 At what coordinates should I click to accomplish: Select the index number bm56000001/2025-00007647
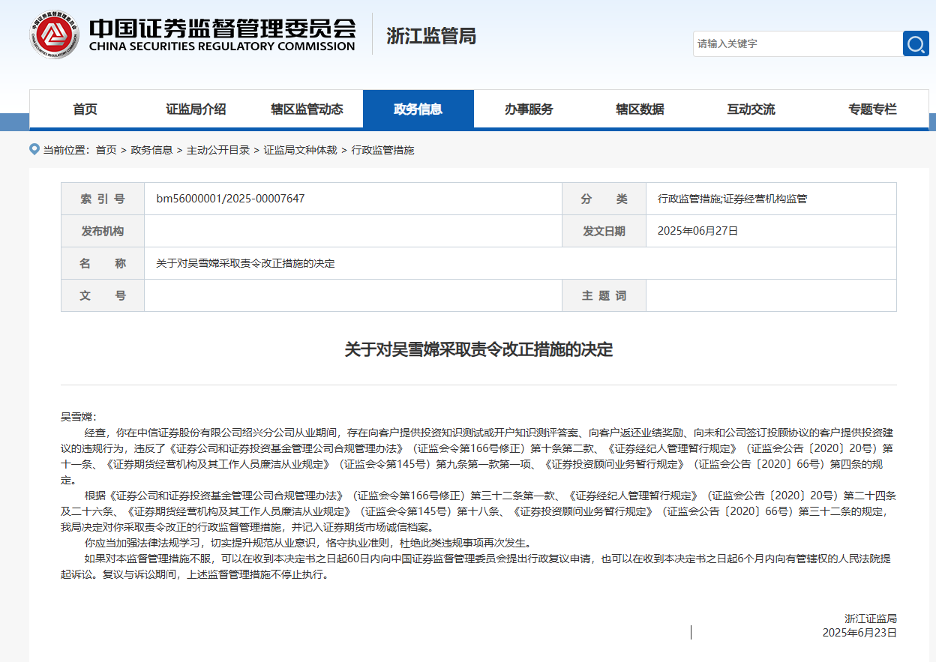pyautogui.click(x=230, y=199)
